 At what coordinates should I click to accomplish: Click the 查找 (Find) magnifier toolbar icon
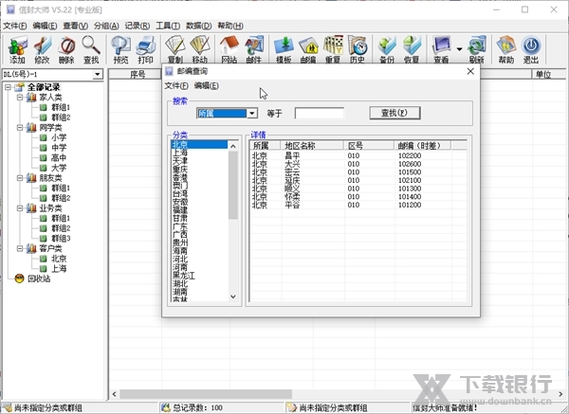(91, 49)
